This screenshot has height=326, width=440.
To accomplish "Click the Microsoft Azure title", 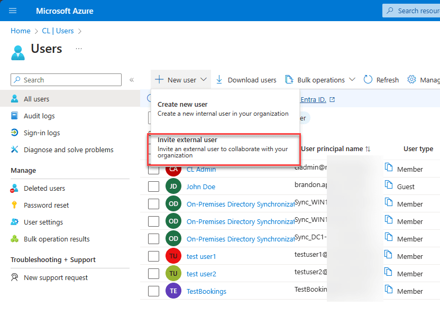I will pyautogui.click(x=65, y=11).
